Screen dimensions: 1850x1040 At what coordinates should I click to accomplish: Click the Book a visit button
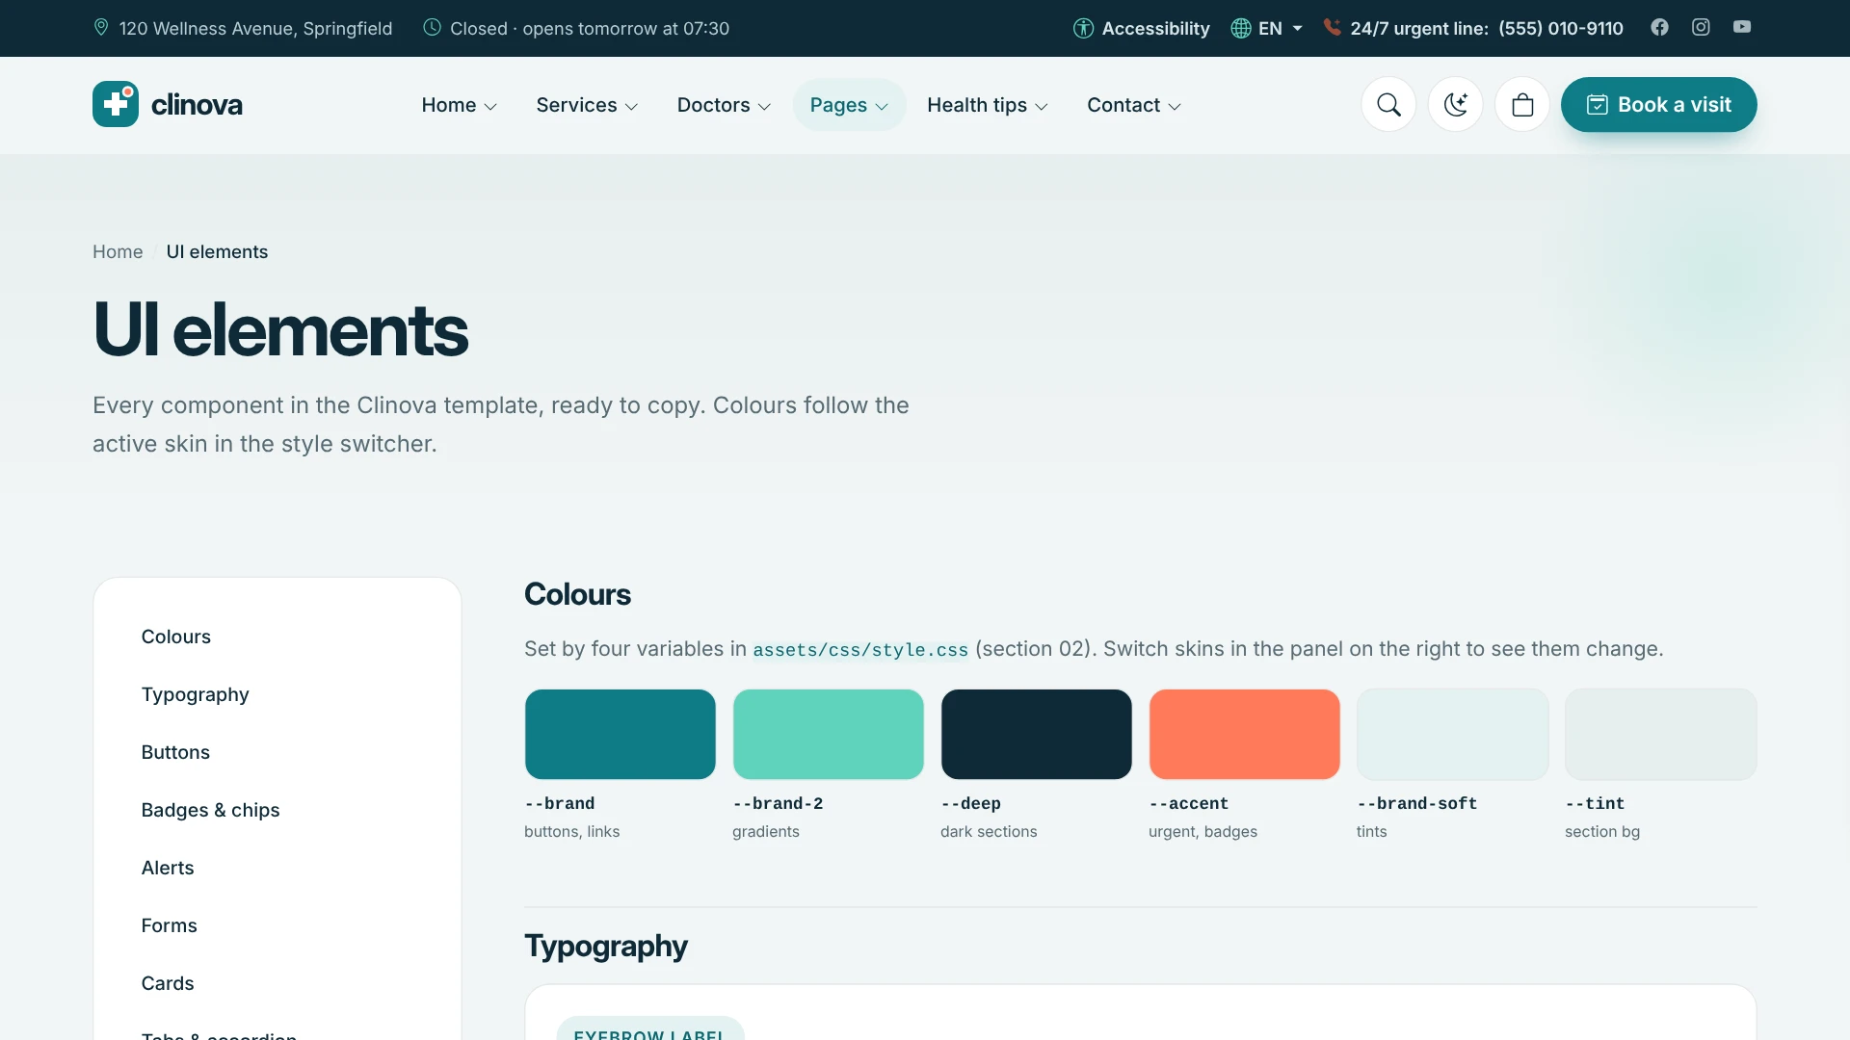tap(1658, 104)
